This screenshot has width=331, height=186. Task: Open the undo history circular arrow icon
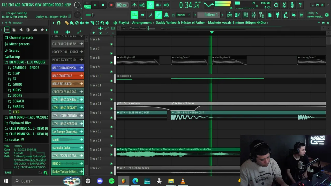(276, 5)
